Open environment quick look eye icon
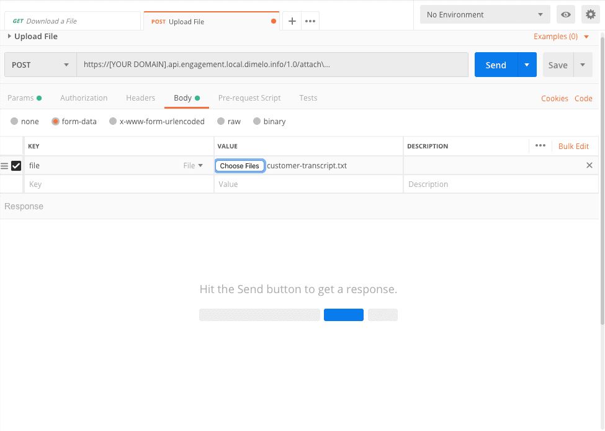This screenshot has width=605, height=431. [565, 15]
